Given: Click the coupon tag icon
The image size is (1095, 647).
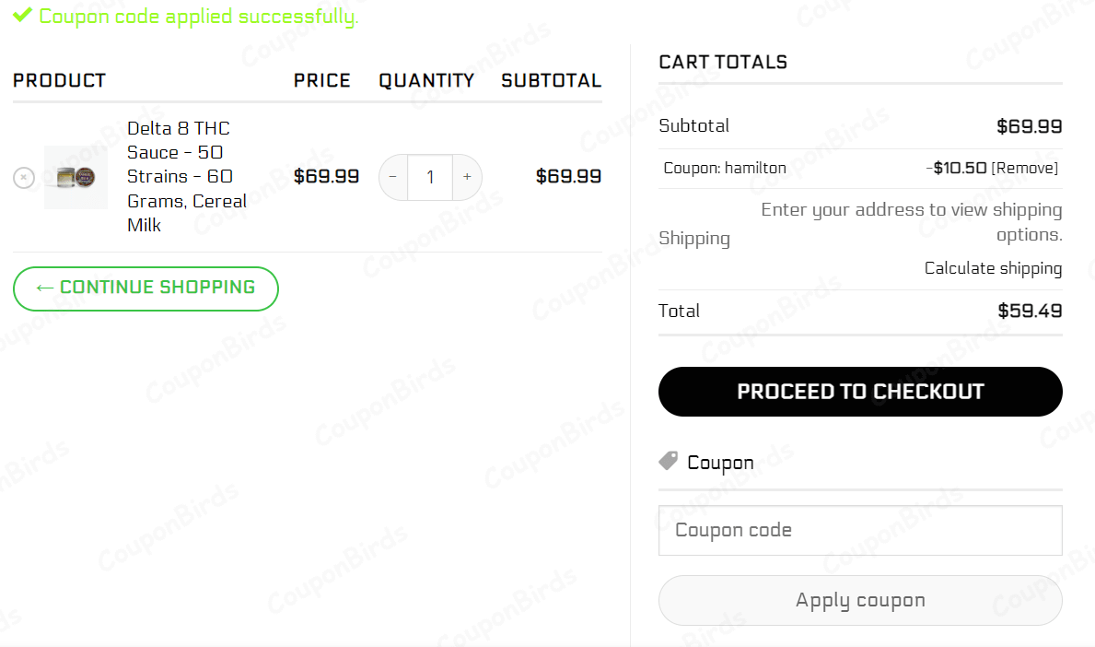Looking at the screenshot, I should 669,461.
